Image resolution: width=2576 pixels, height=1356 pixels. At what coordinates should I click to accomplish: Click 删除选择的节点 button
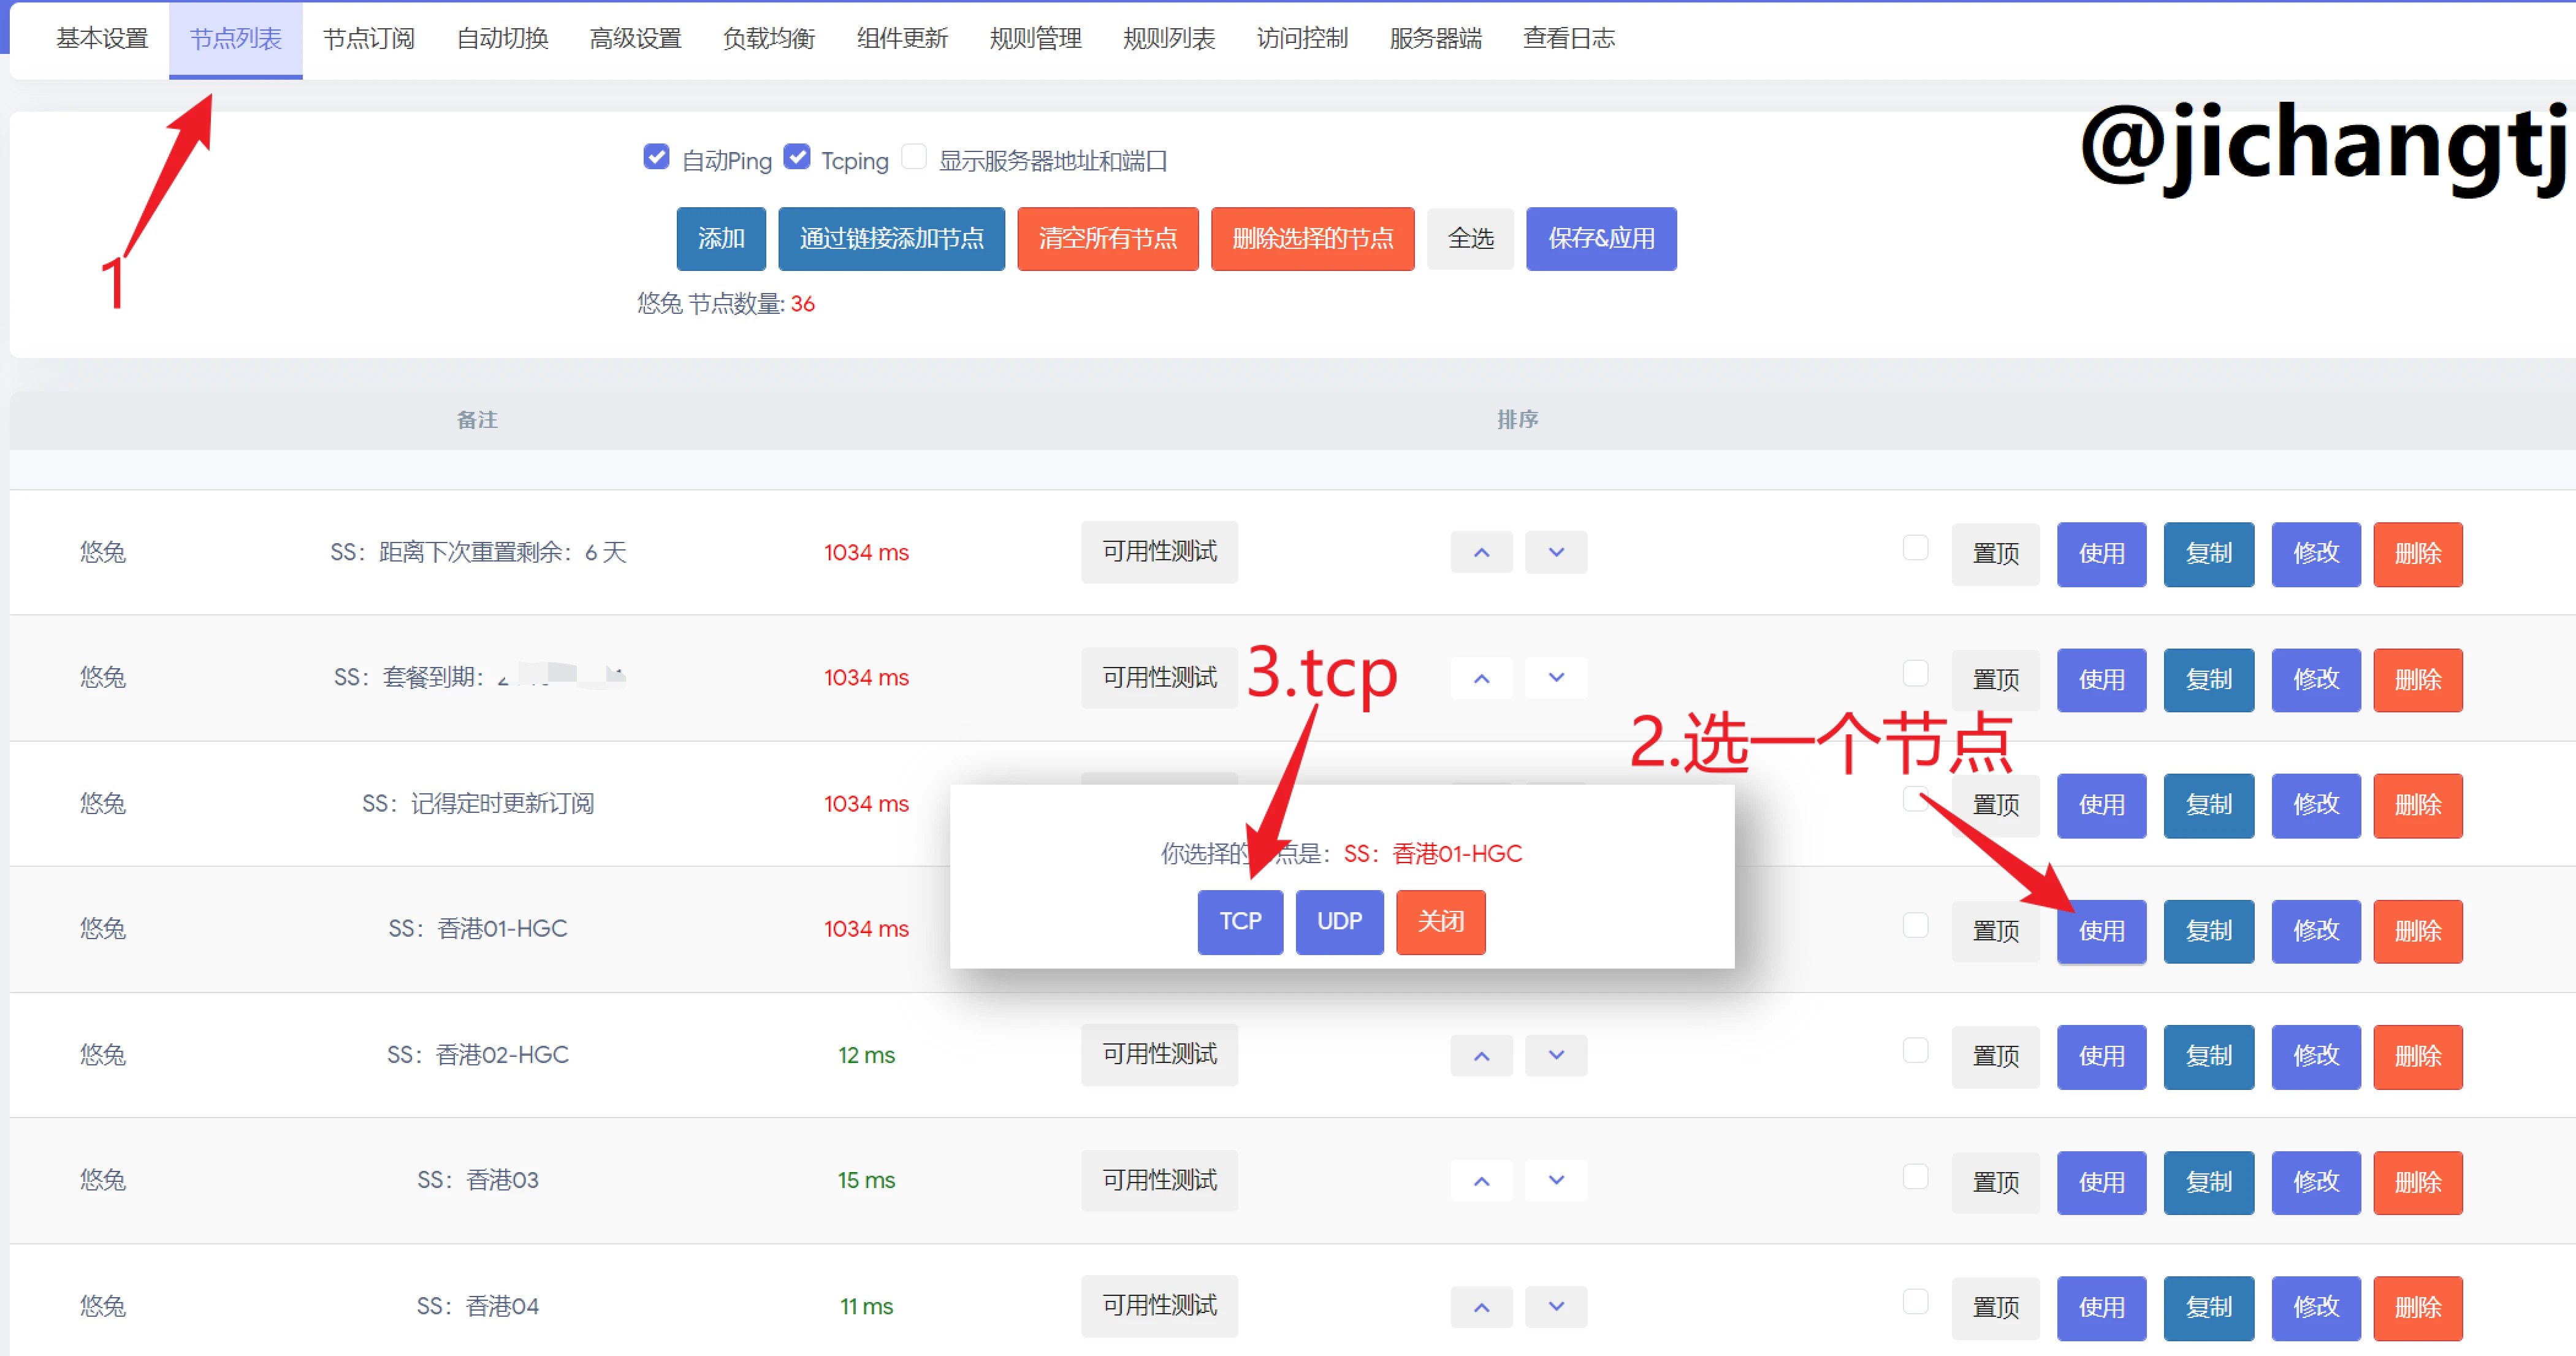click(1313, 239)
